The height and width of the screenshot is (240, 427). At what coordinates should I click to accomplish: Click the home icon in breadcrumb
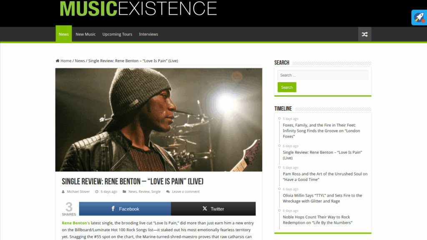[x=58, y=61]
